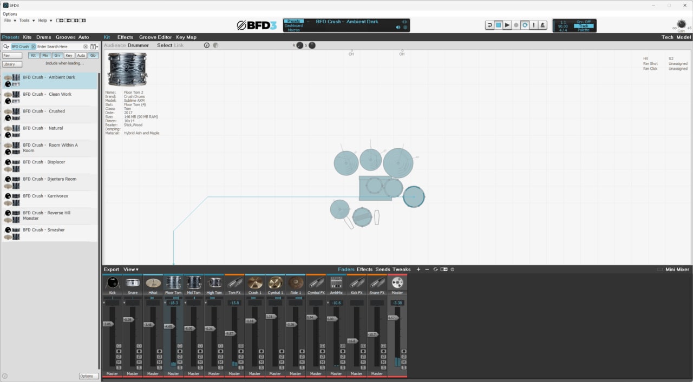The width and height of the screenshot is (693, 382).
Task: Click the kit info icon
Action: coord(207,45)
